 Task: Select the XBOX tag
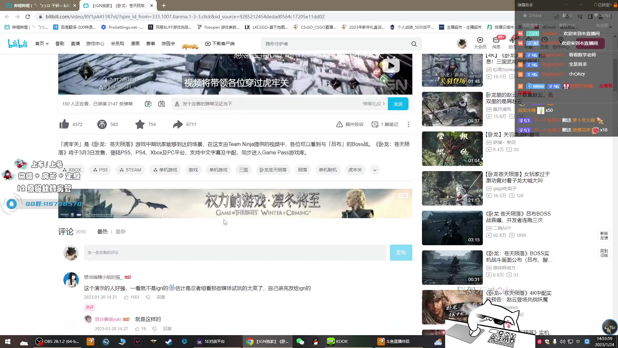tap(72, 170)
